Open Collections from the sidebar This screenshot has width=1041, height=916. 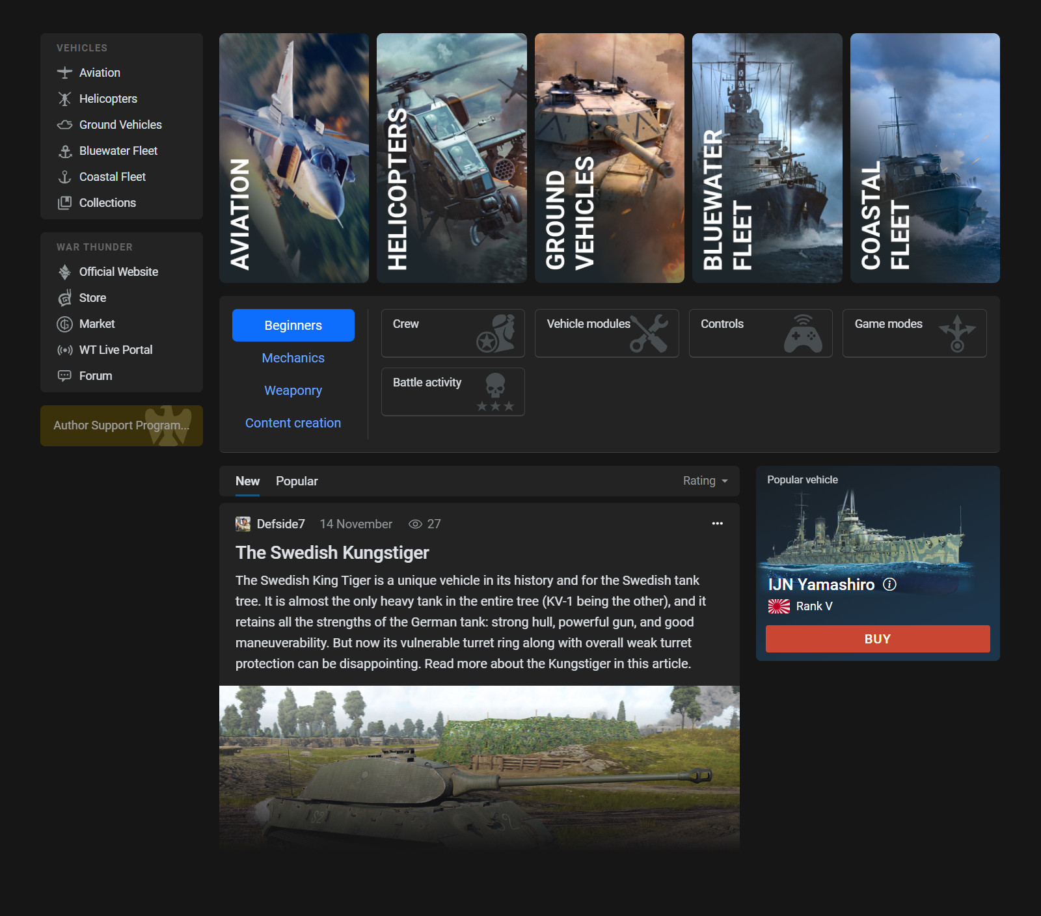64,202
